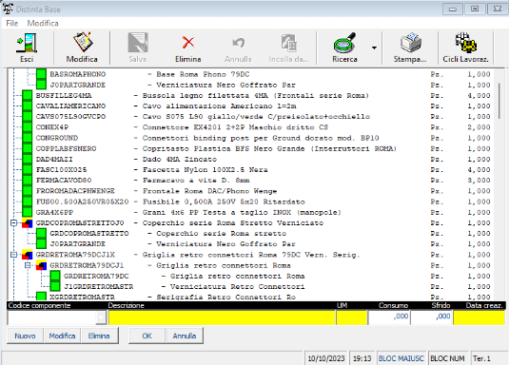This screenshot has height=365, width=509.
Task: Click the Annulla undo arrow icon
Action: (238, 43)
